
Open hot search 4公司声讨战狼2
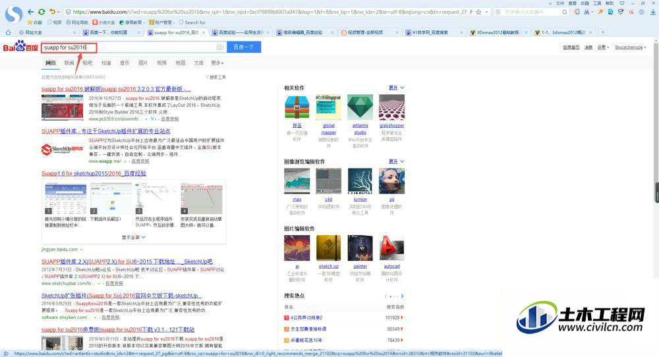pyautogui.click(x=306, y=318)
